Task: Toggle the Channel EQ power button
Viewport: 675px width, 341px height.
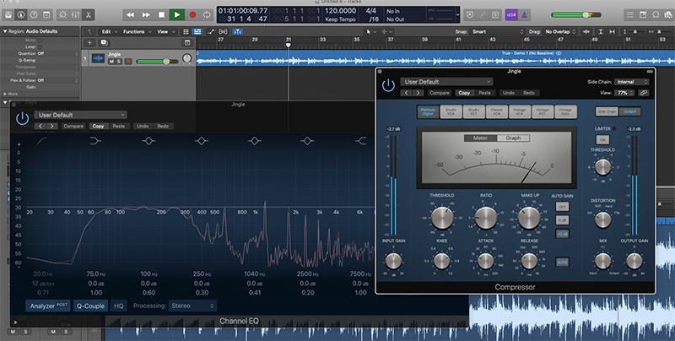Action: 20,119
